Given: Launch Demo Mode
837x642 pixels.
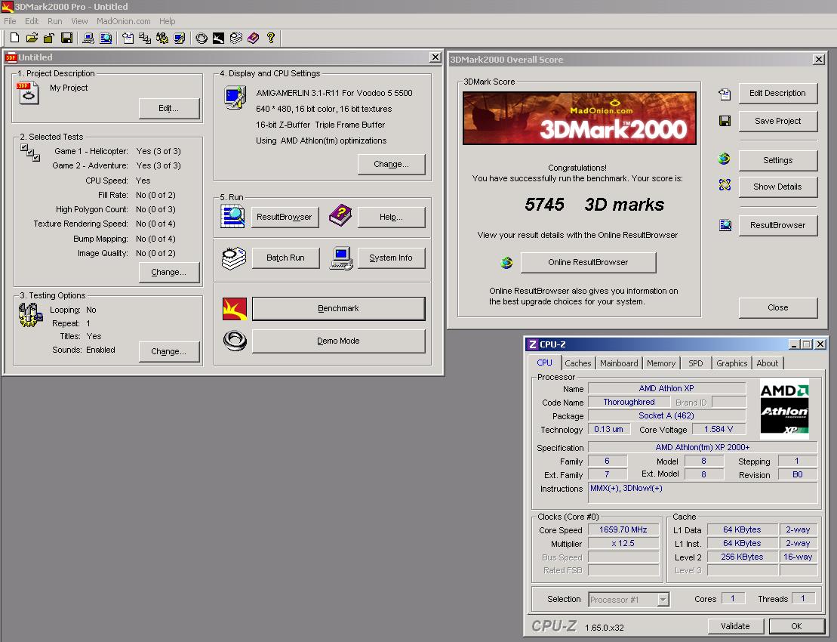Looking at the screenshot, I should tap(338, 341).
